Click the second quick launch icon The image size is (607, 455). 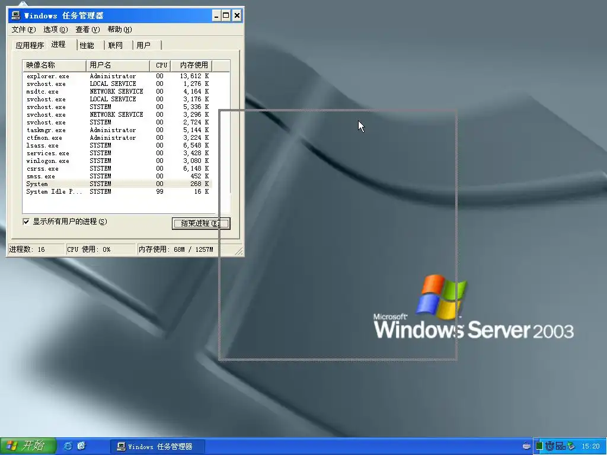pos(81,446)
